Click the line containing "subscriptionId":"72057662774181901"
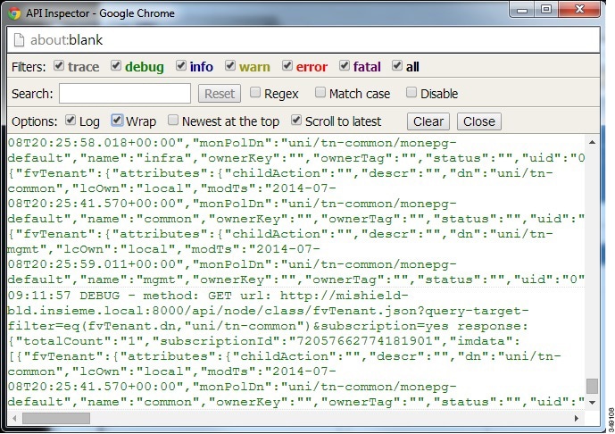615x434 pixels. 263,341
